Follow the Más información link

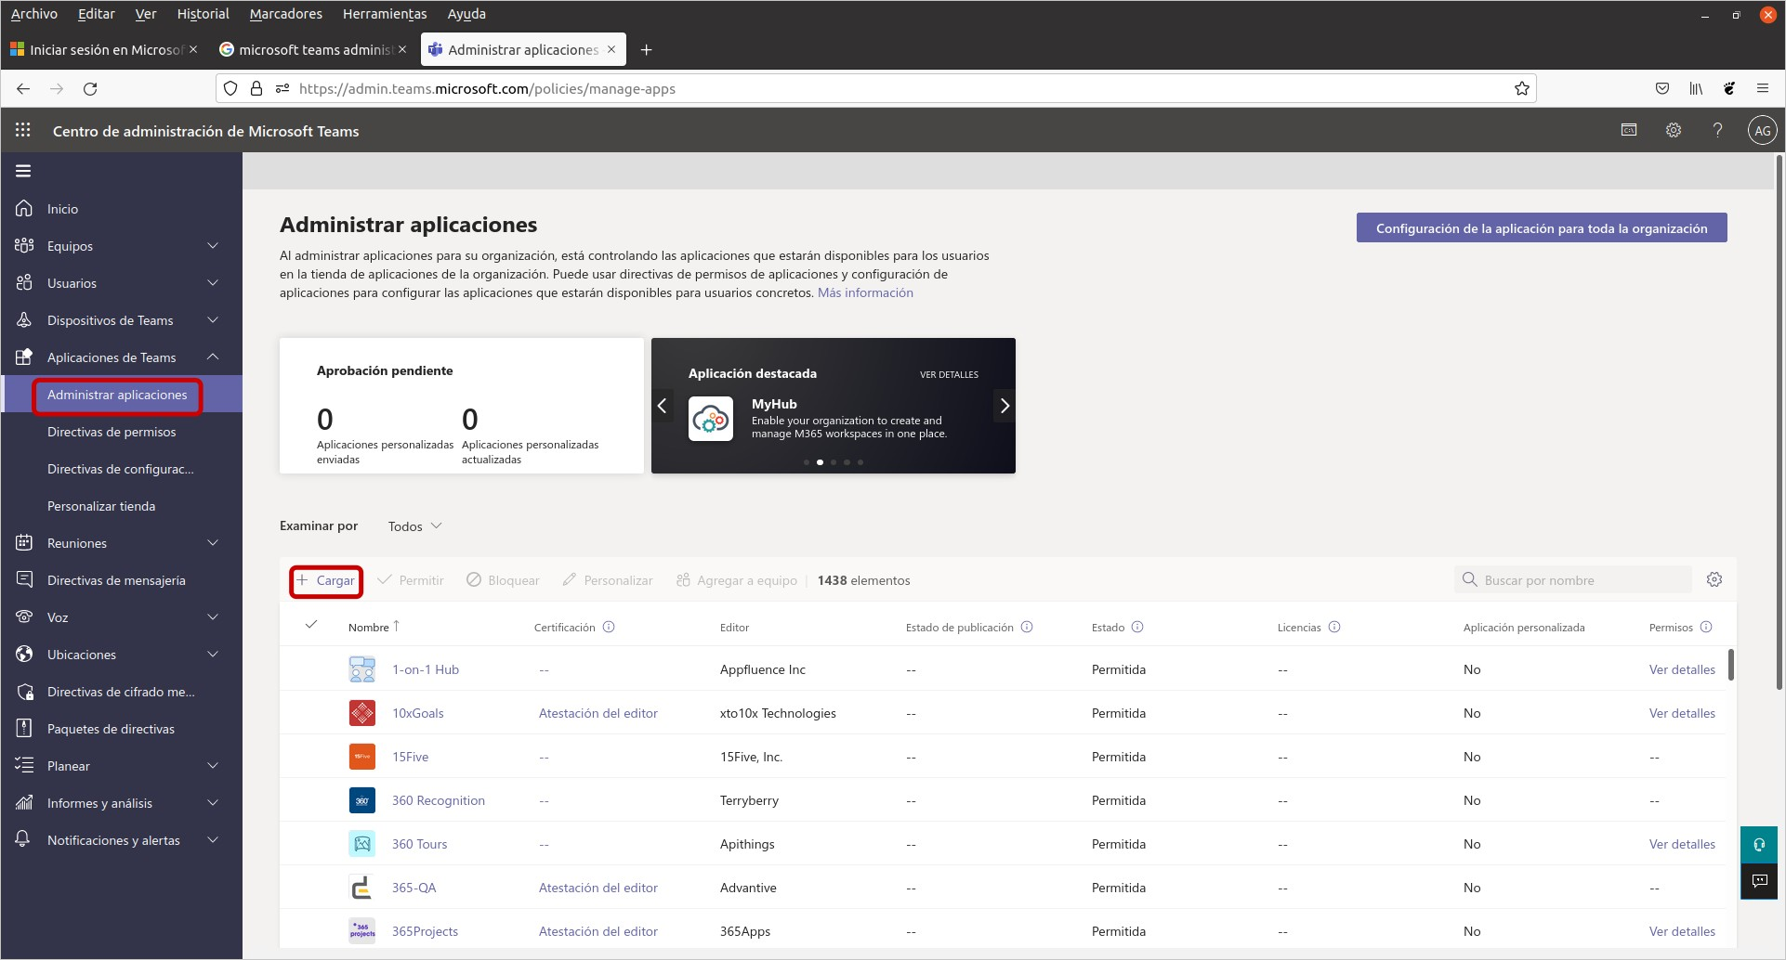(x=865, y=292)
